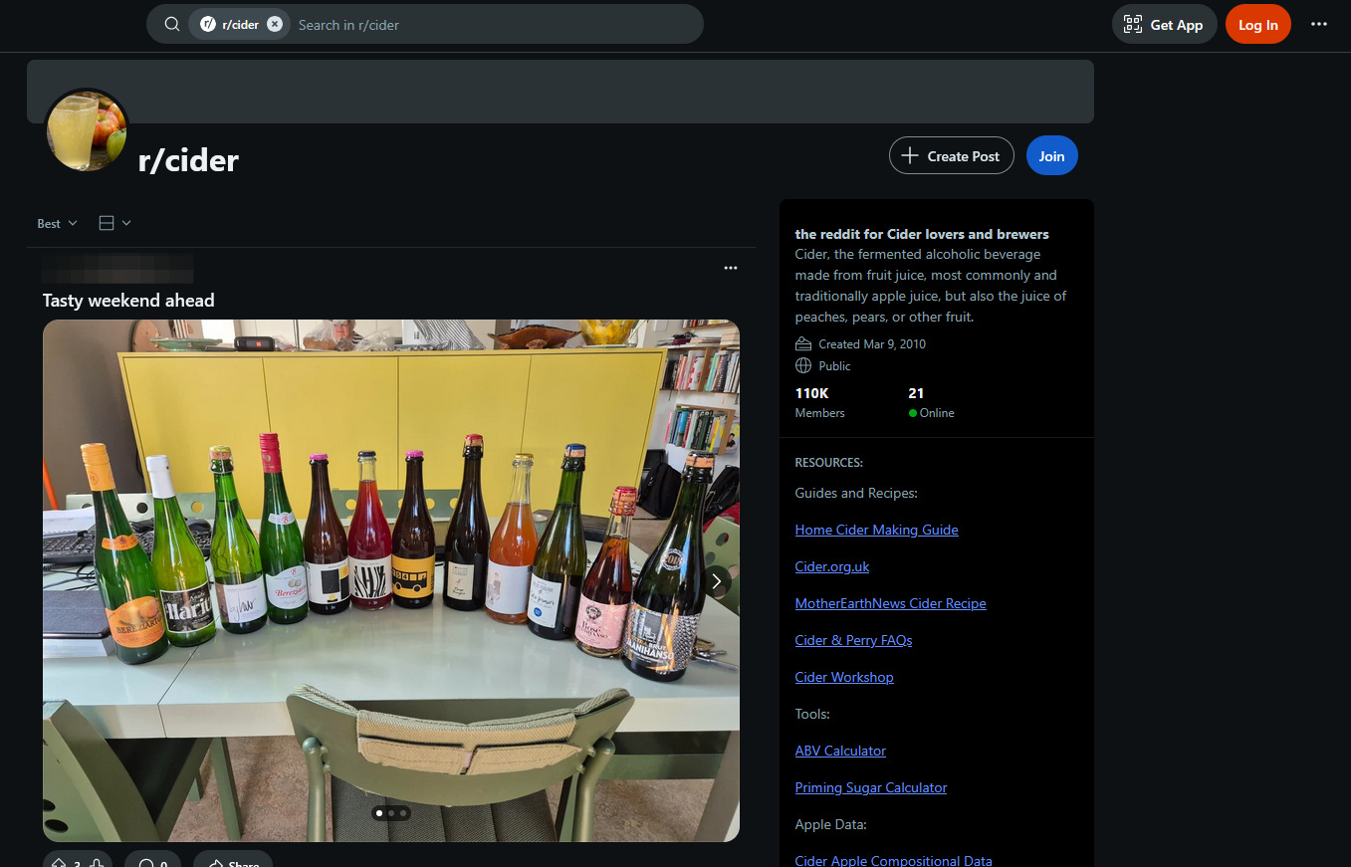This screenshot has height=867, width=1351.
Task: Click the 110K Members count
Action: (819, 402)
